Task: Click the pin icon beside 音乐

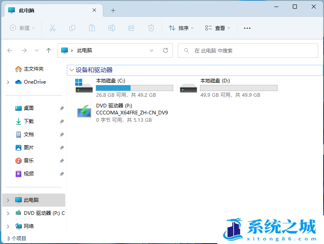Action: coord(62,161)
